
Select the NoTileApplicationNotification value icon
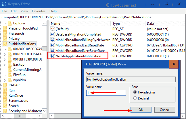pyautogui.click(x=52, y=56)
